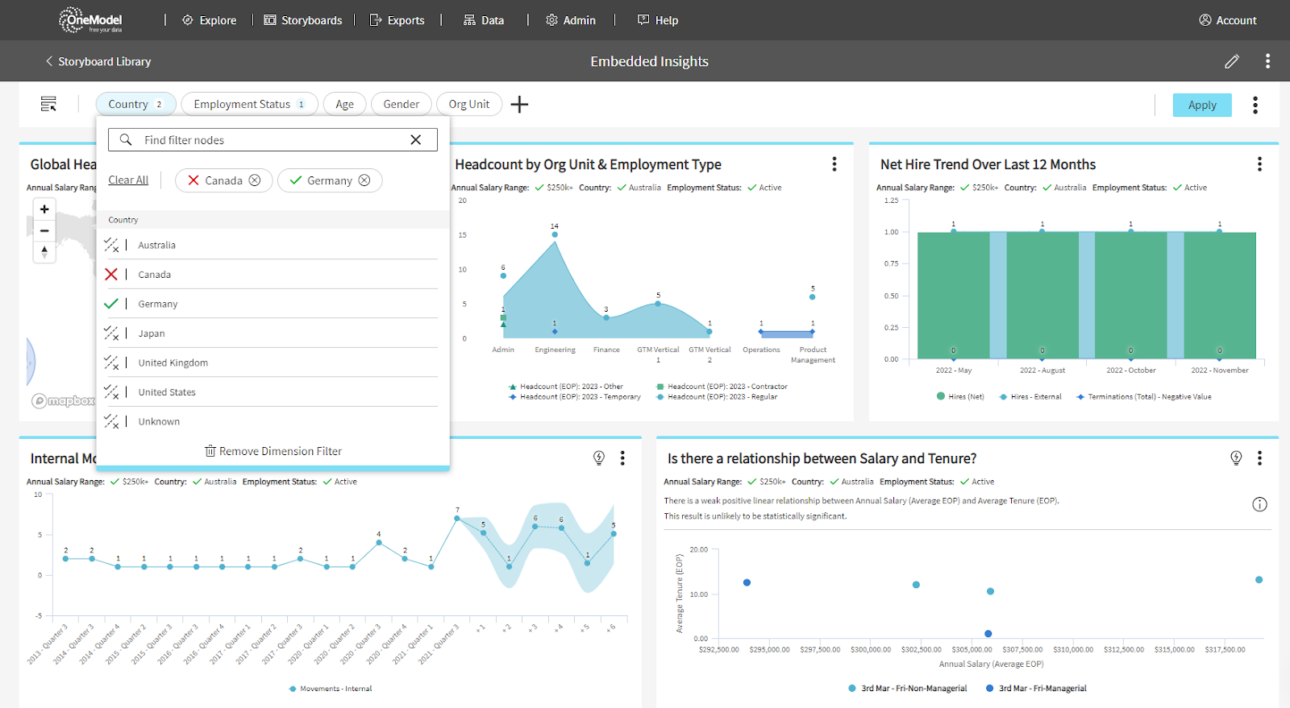Open the Storyboards menu

point(303,20)
